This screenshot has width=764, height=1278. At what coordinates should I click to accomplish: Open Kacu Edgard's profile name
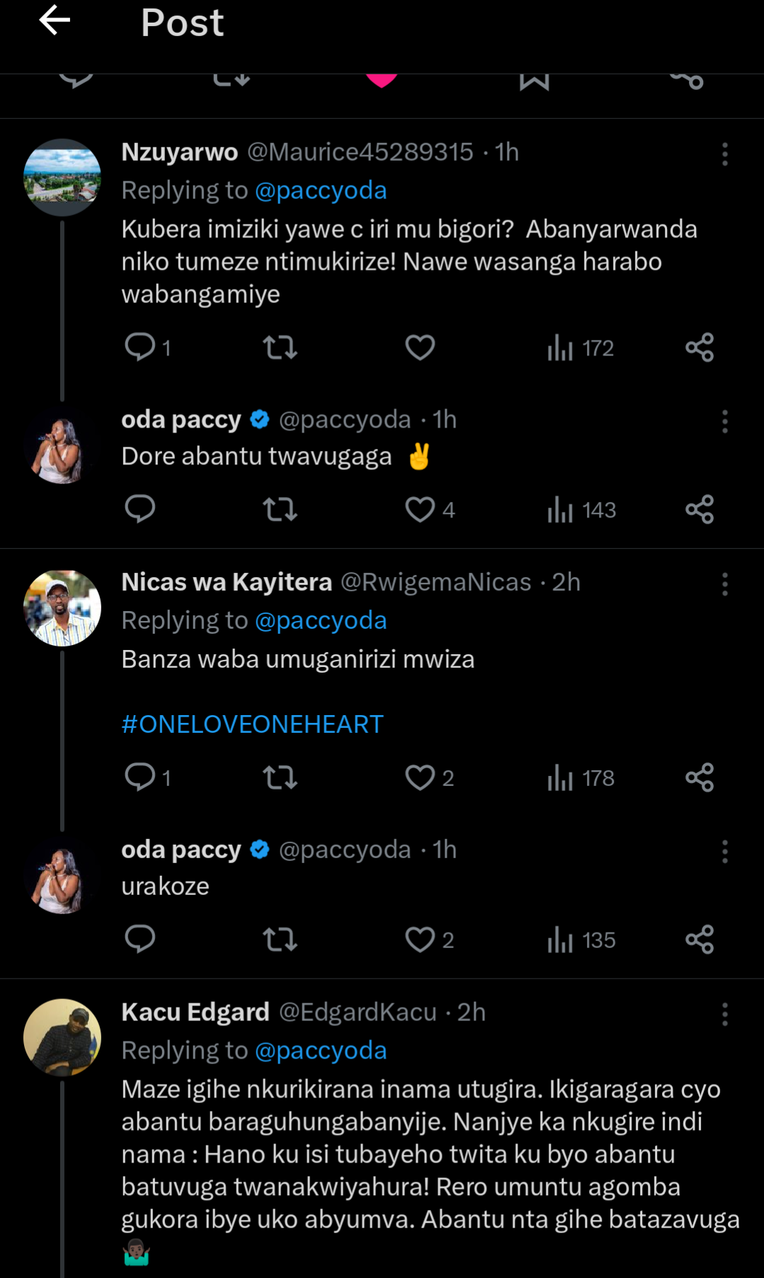pos(195,1012)
